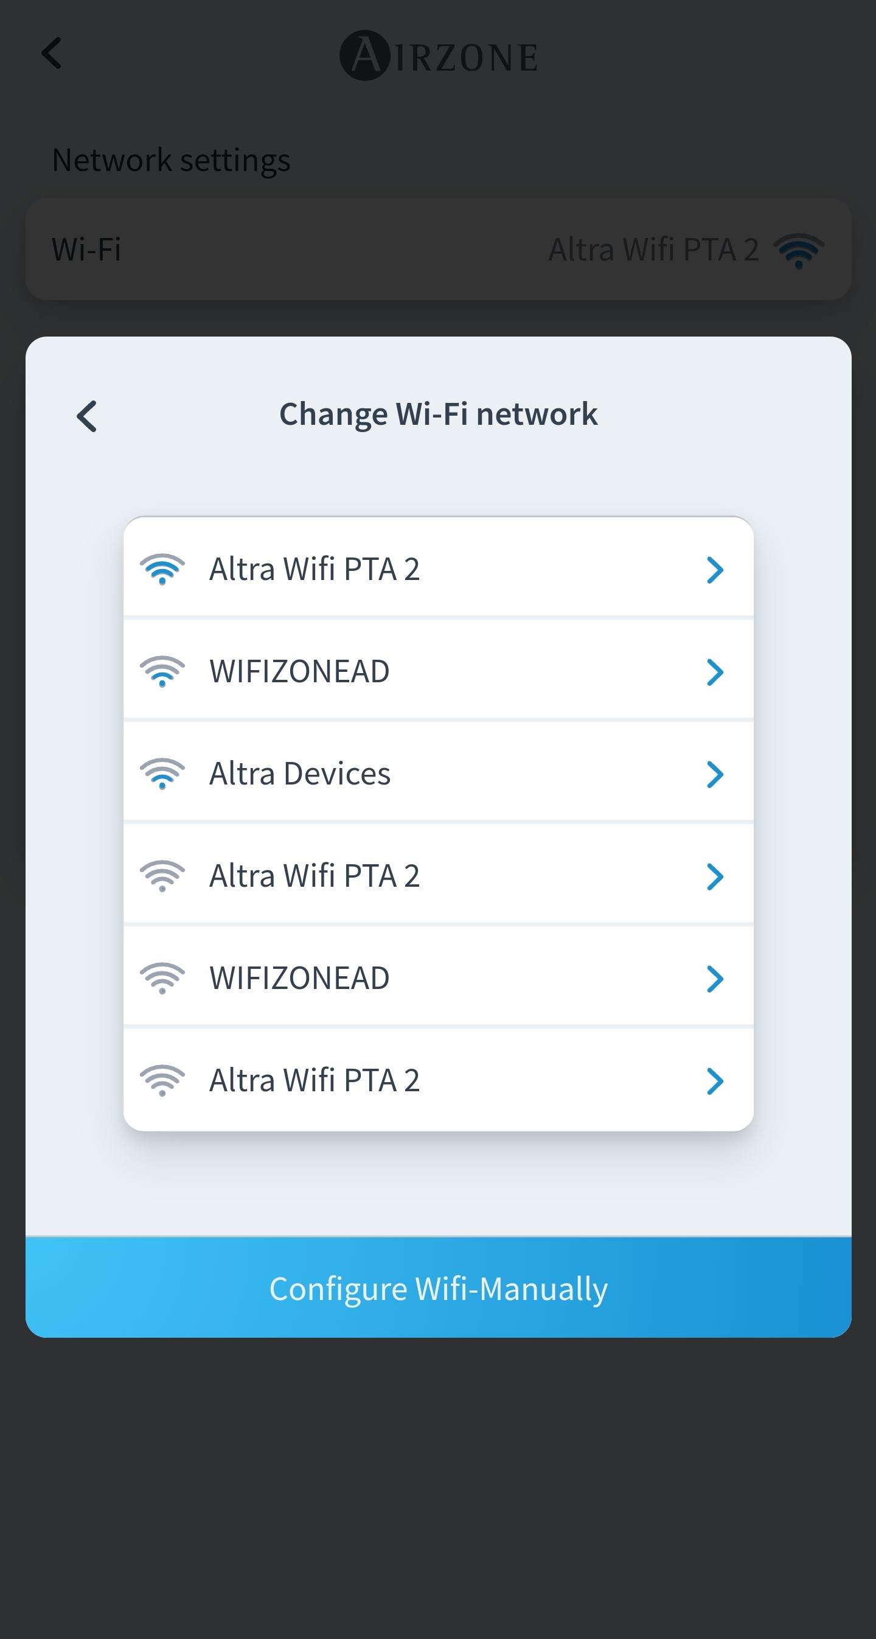Select the Altra Devices network name
Image resolution: width=876 pixels, height=1639 pixels.
pos(300,774)
